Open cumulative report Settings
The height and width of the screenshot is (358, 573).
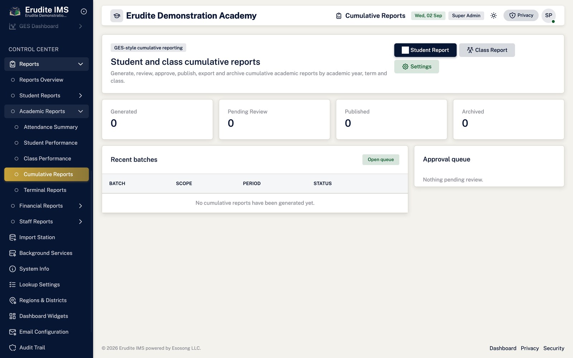[x=416, y=67]
